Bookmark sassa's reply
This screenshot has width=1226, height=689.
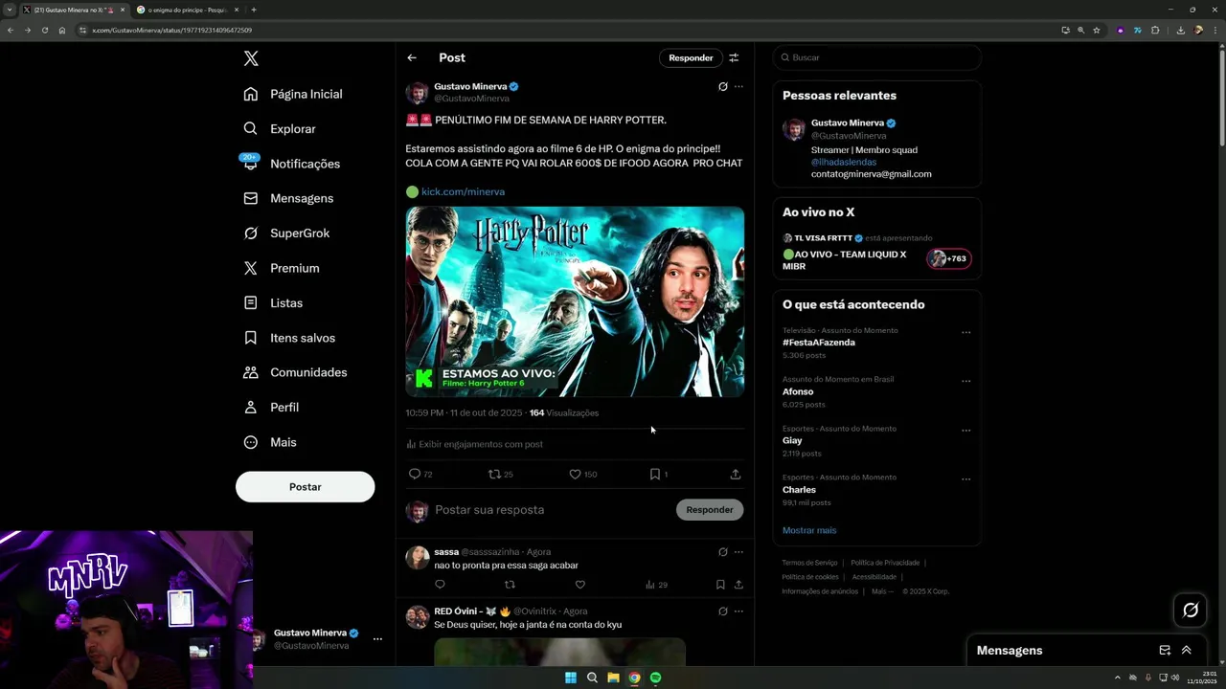point(720,585)
